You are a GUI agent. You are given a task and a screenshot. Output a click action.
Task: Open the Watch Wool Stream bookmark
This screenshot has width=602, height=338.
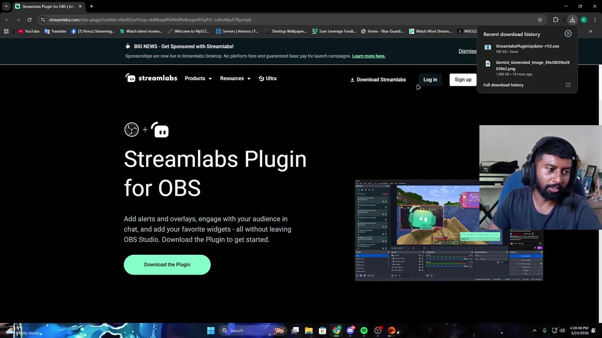(x=430, y=31)
